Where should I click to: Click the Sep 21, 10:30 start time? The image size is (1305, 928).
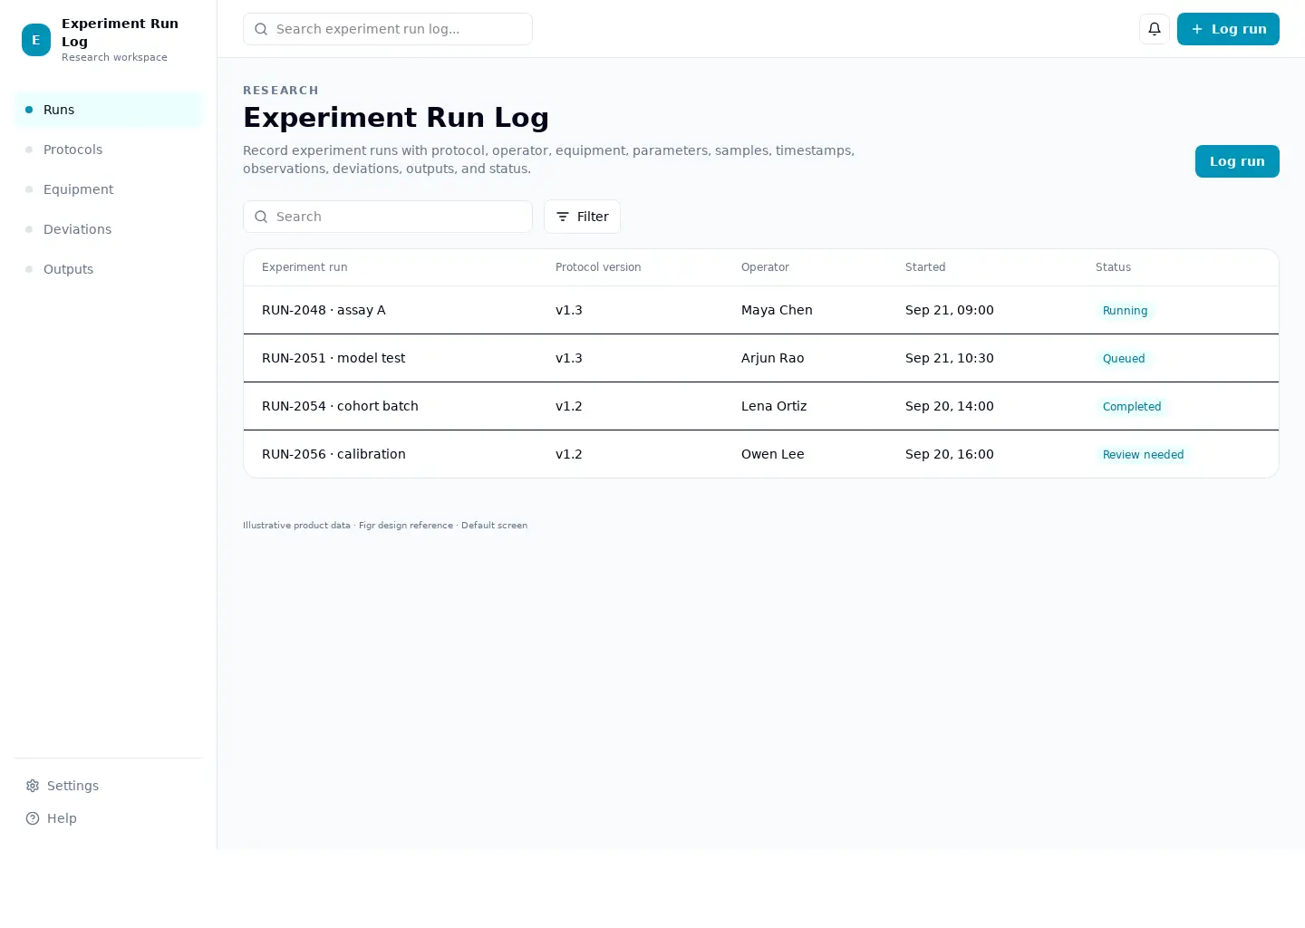click(x=950, y=358)
